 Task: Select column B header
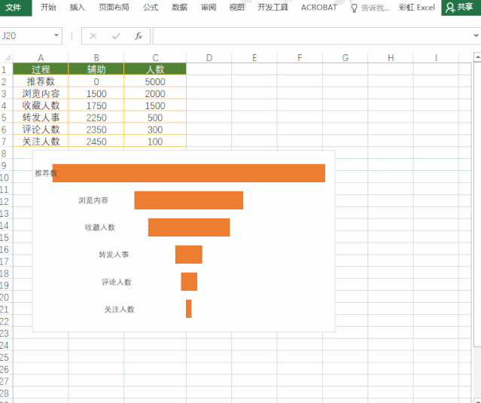pos(96,57)
